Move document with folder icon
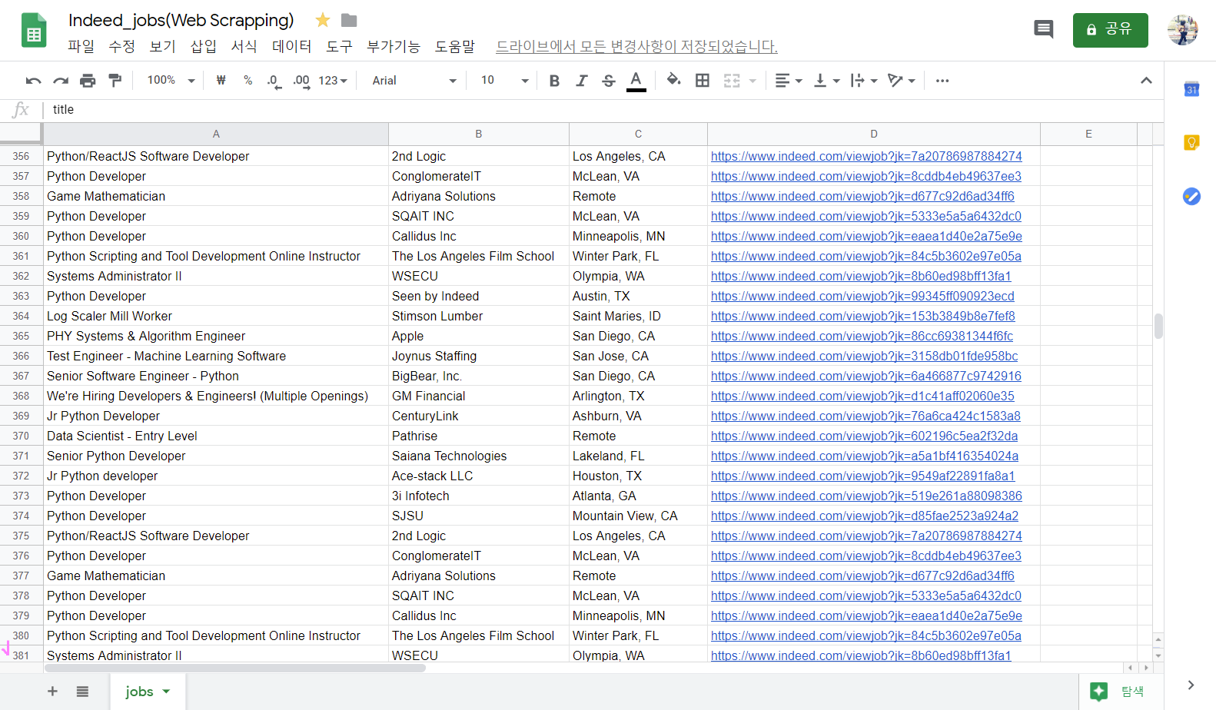This screenshot has width=1216, height=710. [x=349, y=20]
